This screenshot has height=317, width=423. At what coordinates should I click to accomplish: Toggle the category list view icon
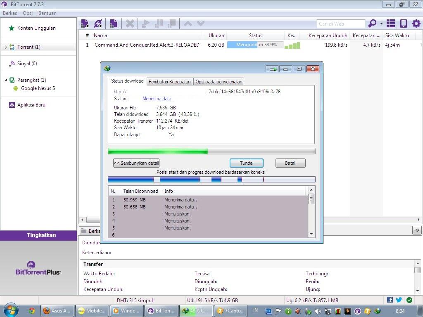point(391,24)
